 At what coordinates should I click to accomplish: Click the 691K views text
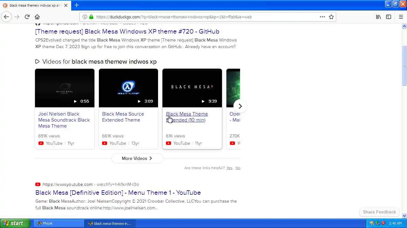(x=49, y=136)
